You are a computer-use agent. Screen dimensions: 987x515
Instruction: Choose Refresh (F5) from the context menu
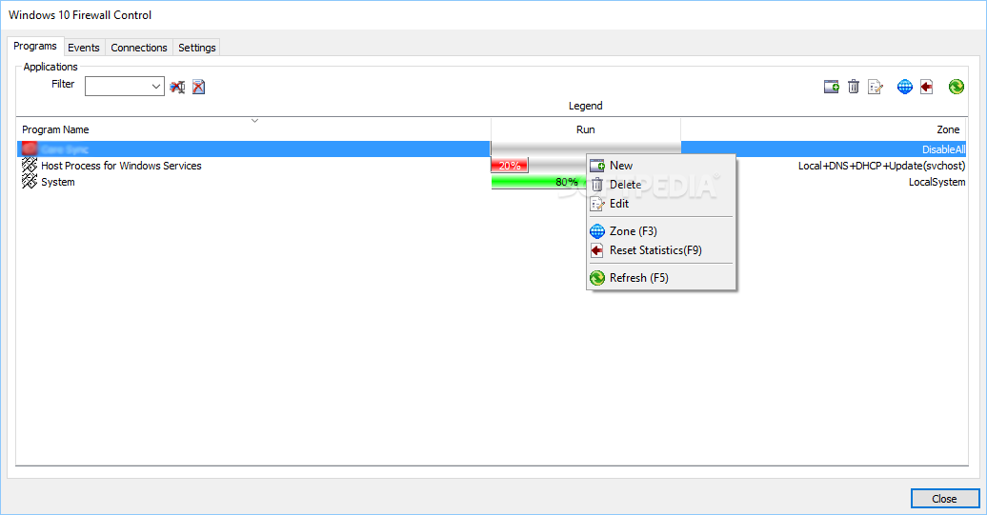pos(661,278)
